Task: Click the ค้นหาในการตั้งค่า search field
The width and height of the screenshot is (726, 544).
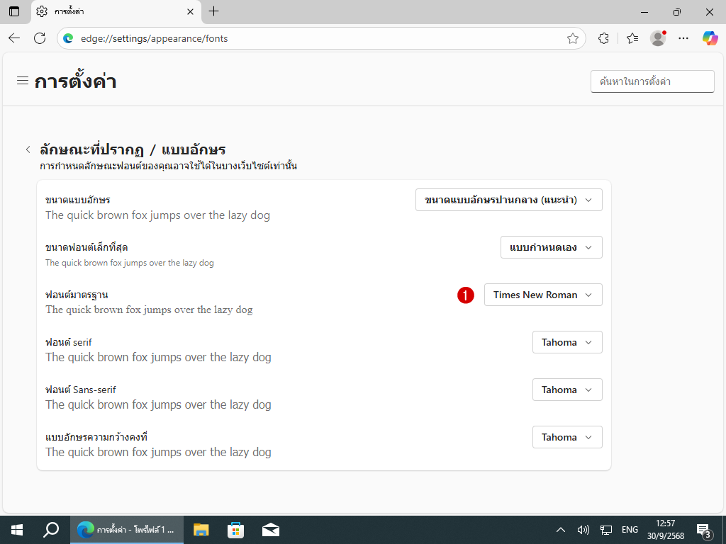Action: click(652, 81)
